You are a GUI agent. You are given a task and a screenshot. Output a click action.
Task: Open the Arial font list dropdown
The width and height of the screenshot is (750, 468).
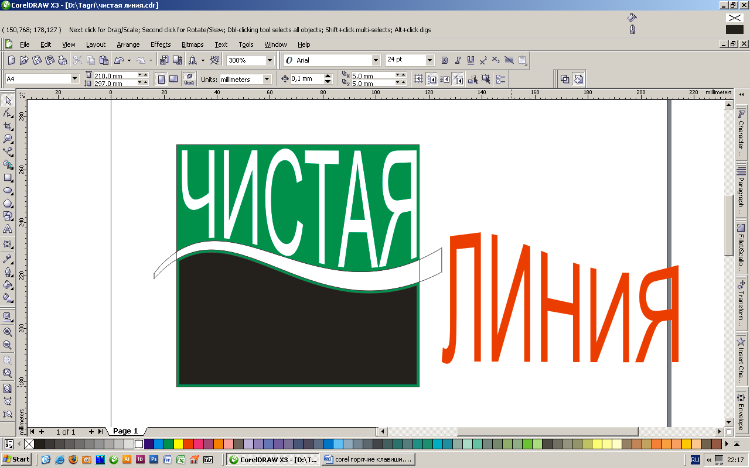(x=376, y=60)
